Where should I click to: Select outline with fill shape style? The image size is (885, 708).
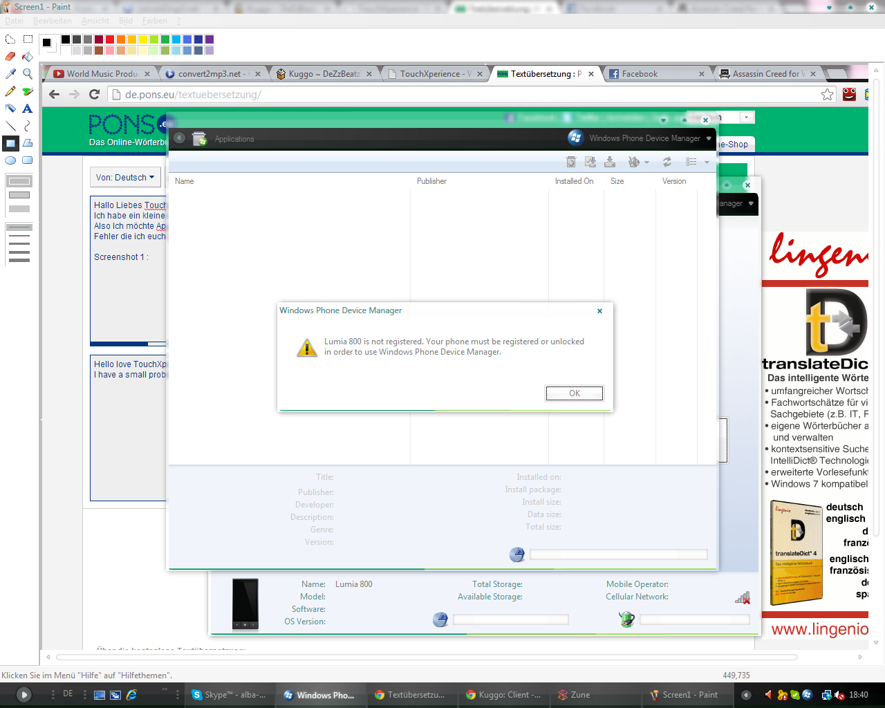[x=19, y=195]
